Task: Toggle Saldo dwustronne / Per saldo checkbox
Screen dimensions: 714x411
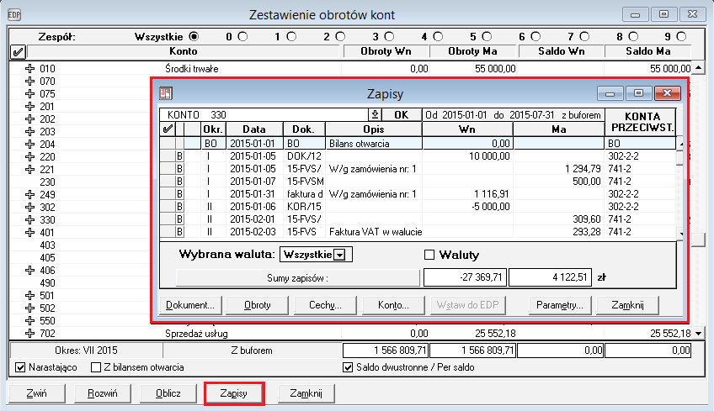Action: tap(348, 367)
